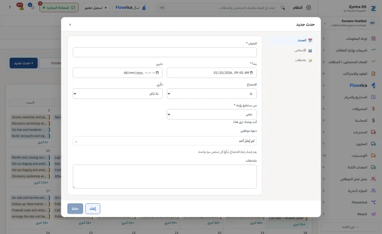Screen dimensions: 382x234
Task: Click the Flowrica droplet icon in top bar
Action: point(144,8)
